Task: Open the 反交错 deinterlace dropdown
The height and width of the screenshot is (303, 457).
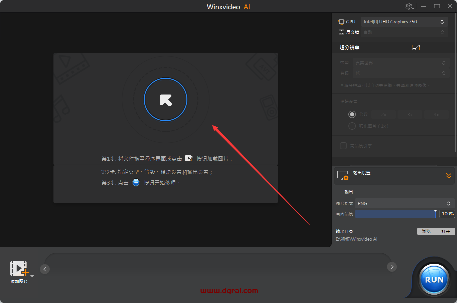Action: 404,32
